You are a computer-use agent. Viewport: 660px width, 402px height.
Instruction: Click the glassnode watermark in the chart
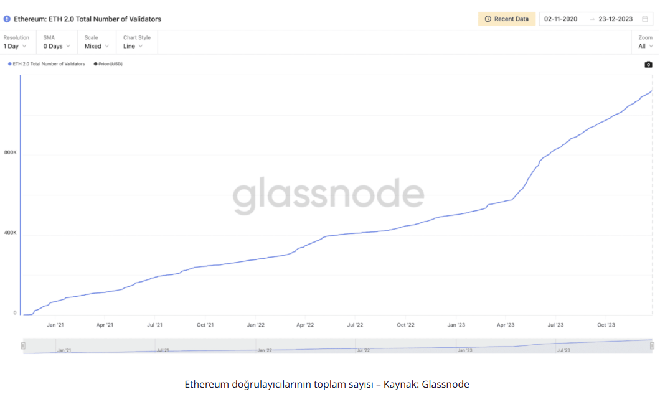330,195
